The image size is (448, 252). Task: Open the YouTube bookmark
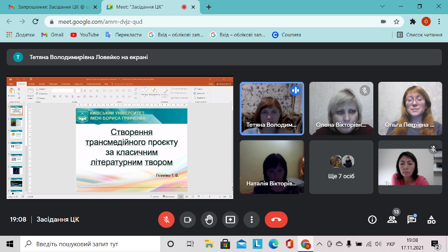[85, 35]
